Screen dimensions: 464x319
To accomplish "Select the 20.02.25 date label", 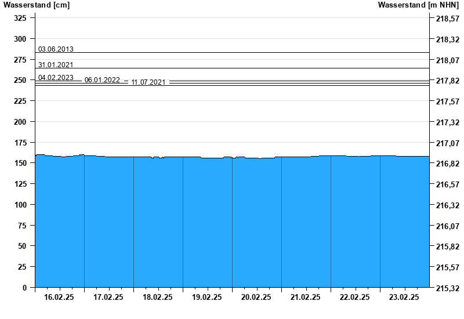I will point(256,297).
